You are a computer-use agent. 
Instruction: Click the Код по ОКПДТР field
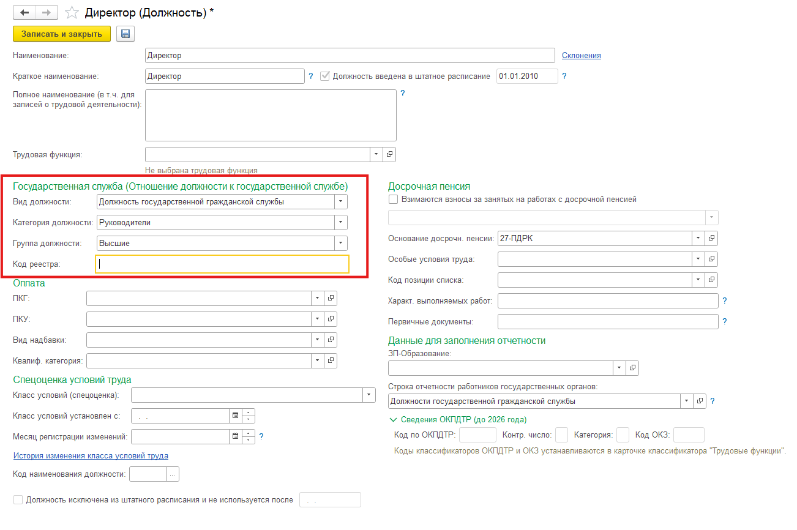[477, 435]
